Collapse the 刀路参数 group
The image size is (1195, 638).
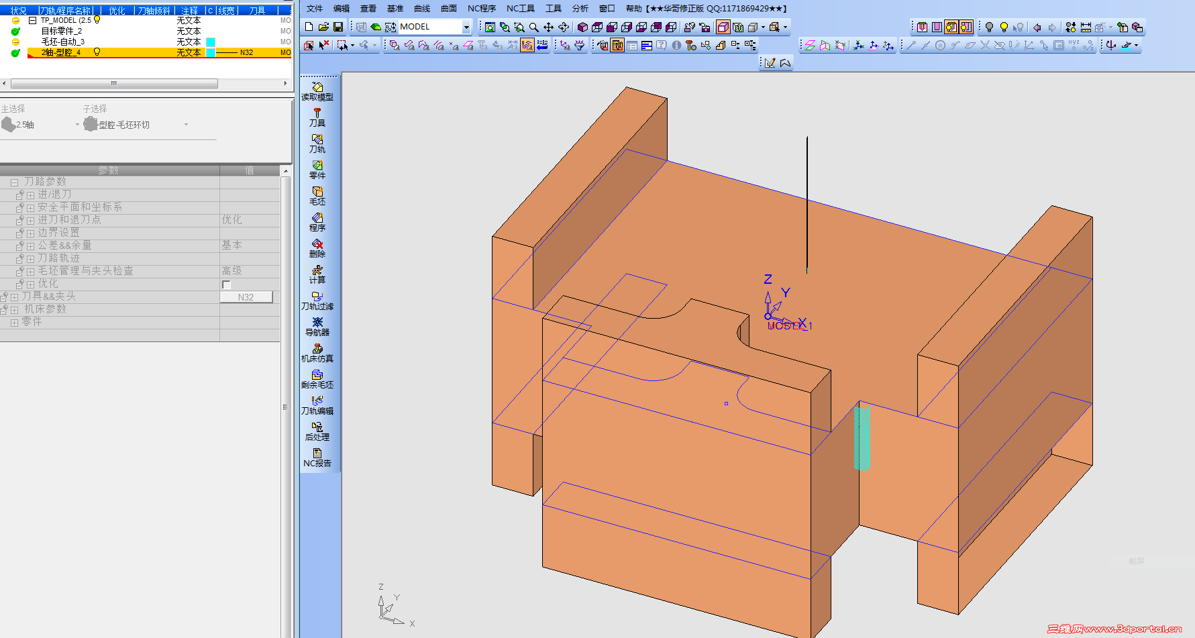click(14, 182)
